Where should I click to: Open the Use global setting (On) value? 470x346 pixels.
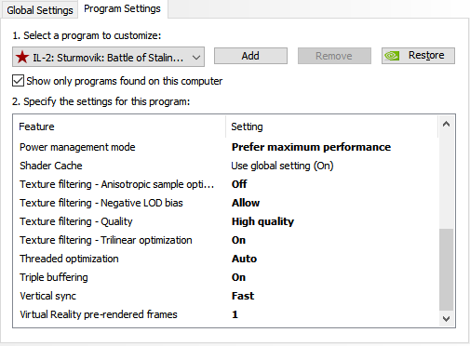pyautogui.click(x=282, y=166)
